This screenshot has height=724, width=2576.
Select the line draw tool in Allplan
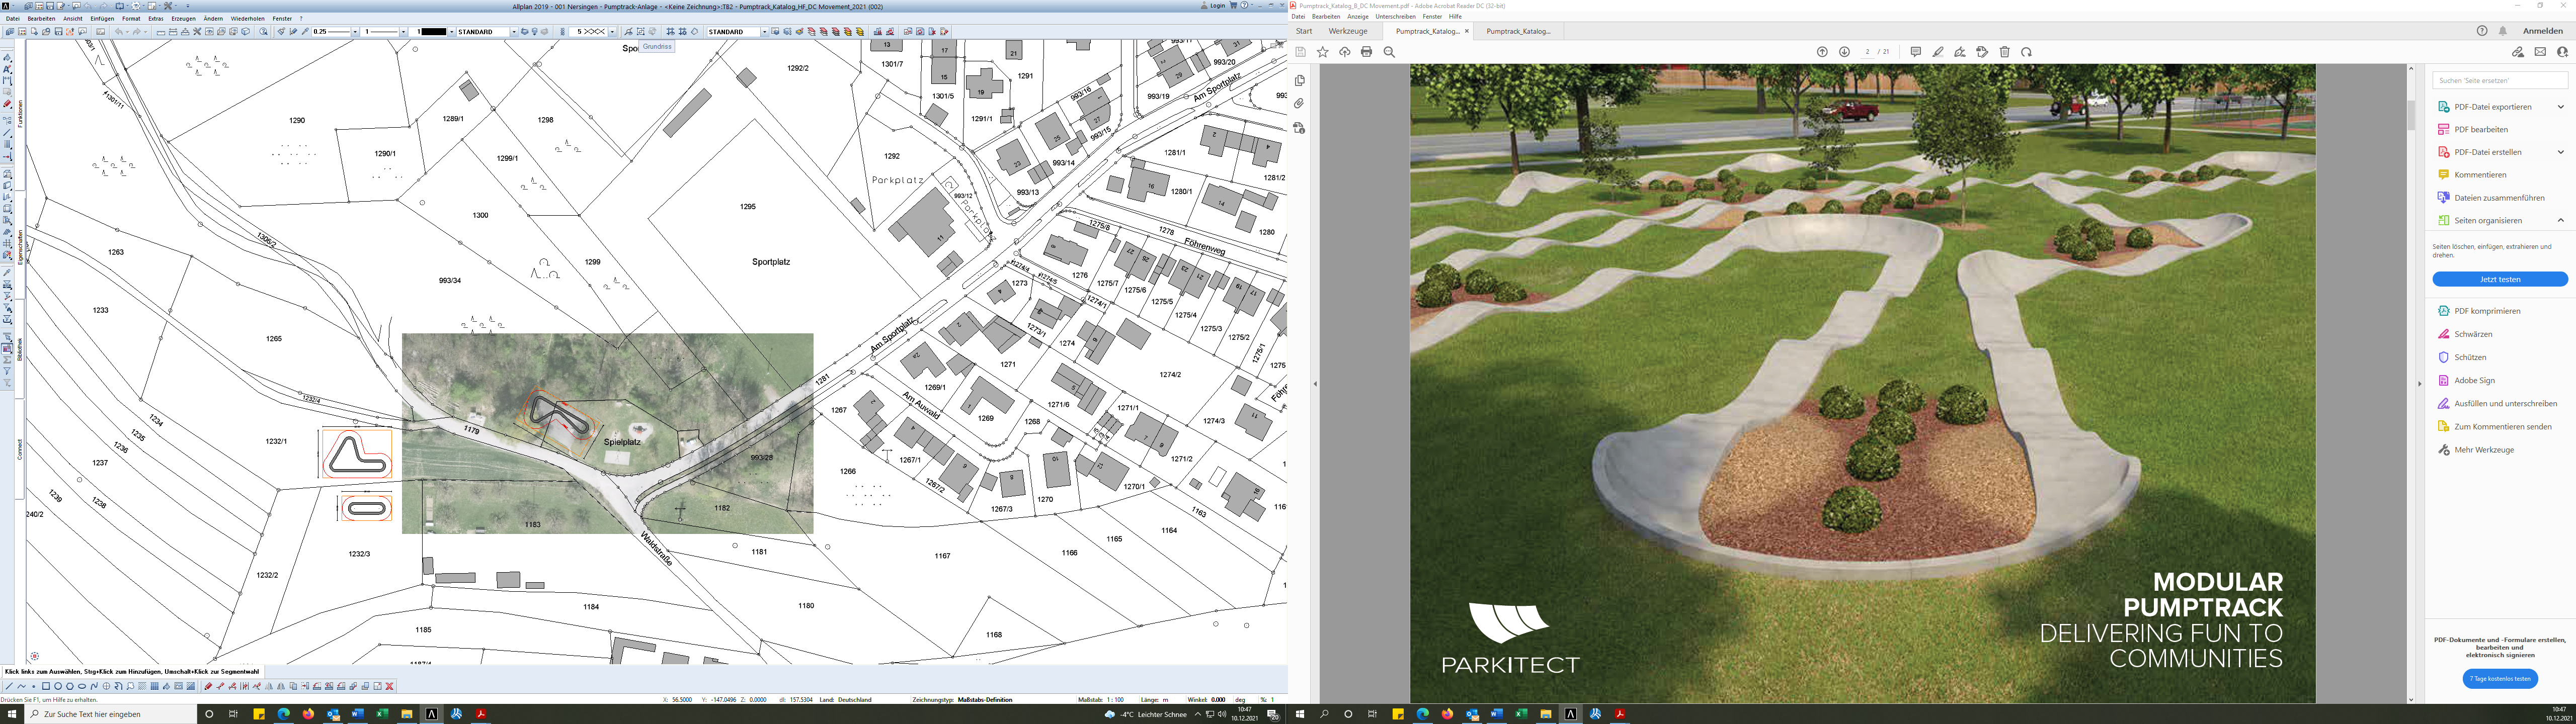[9, 686]
